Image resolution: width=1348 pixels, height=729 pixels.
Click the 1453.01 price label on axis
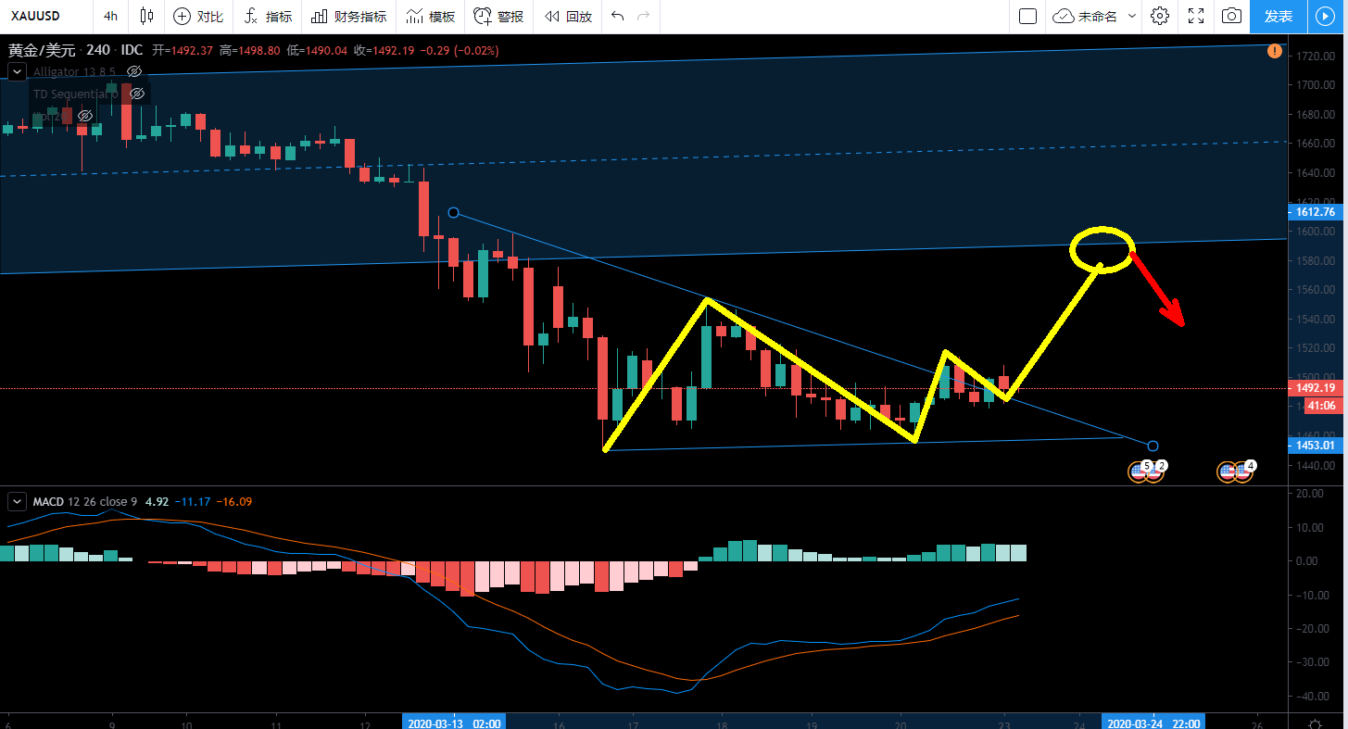[1315, 446]
